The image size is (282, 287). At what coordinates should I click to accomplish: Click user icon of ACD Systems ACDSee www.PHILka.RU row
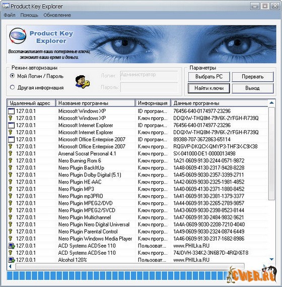point(12,246)
